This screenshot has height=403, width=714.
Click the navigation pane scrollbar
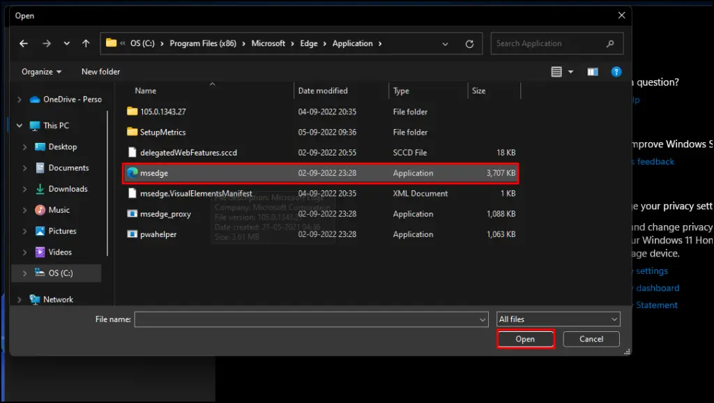[x=107, y=183]
